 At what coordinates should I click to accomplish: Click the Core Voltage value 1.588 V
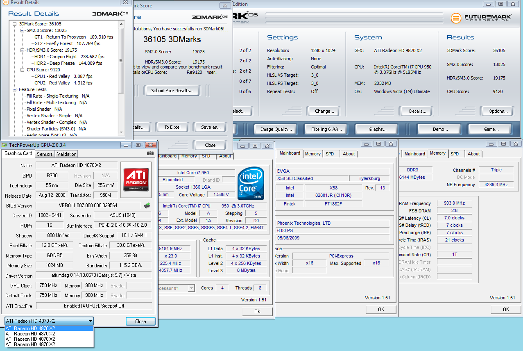221,195
